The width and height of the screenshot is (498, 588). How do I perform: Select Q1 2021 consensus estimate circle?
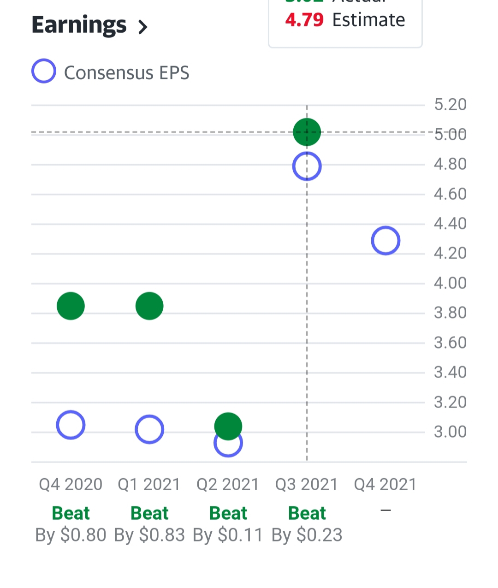pyautogui.click(x=149, y=429)
